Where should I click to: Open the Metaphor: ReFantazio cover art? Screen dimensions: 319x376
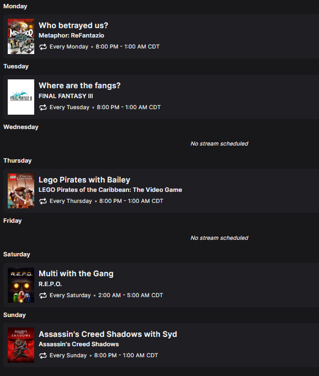(x=21, y=36)
